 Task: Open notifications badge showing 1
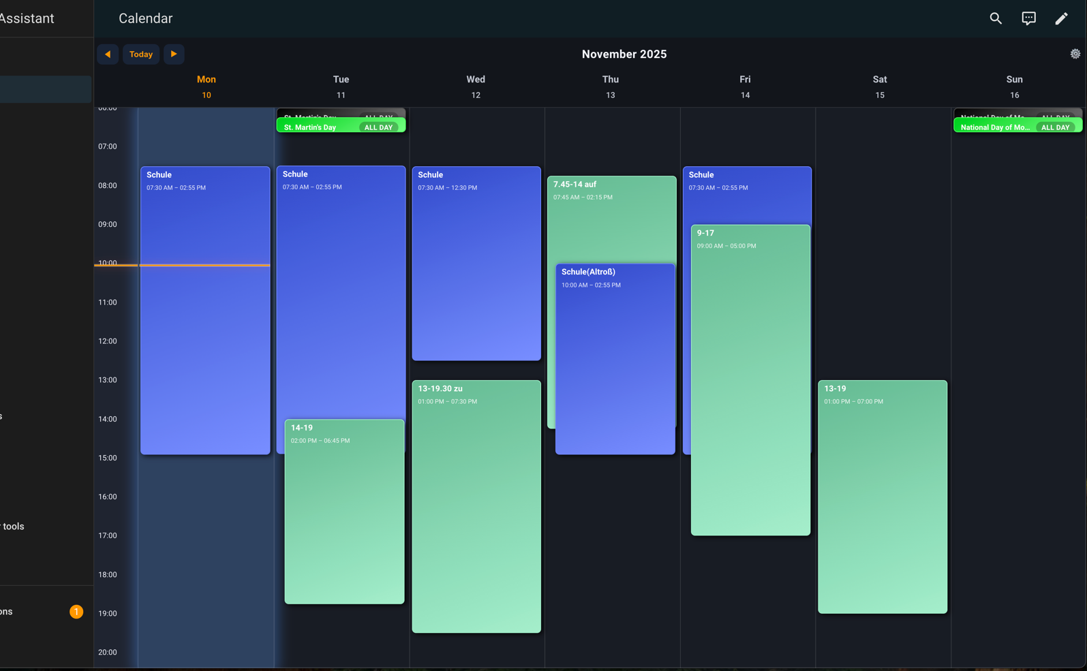click(x=76, y=612)
